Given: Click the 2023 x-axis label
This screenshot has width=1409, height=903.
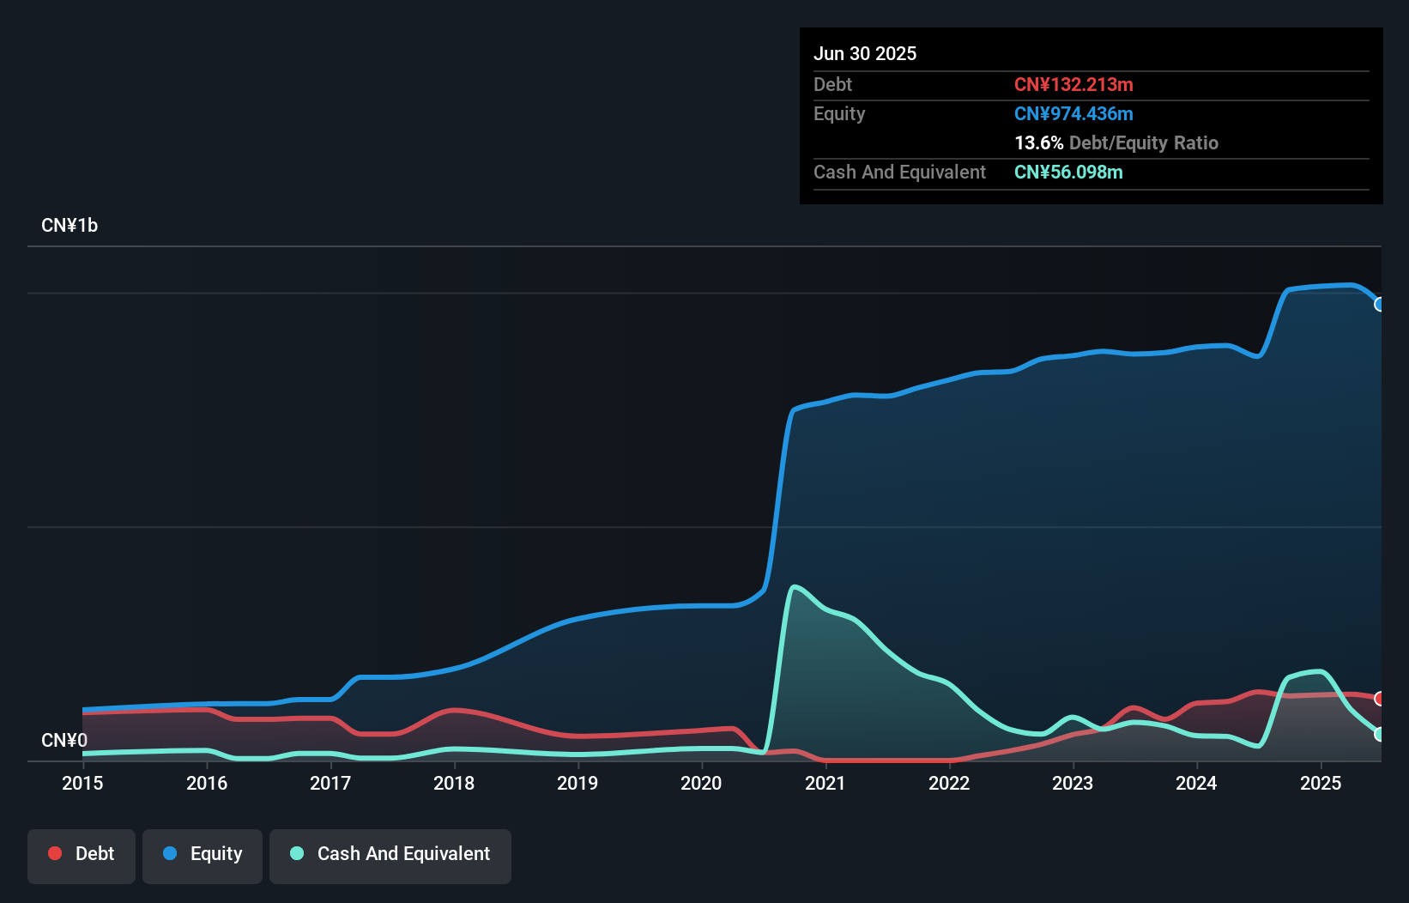Looking at the screenshot, I should pos(1073,783).
